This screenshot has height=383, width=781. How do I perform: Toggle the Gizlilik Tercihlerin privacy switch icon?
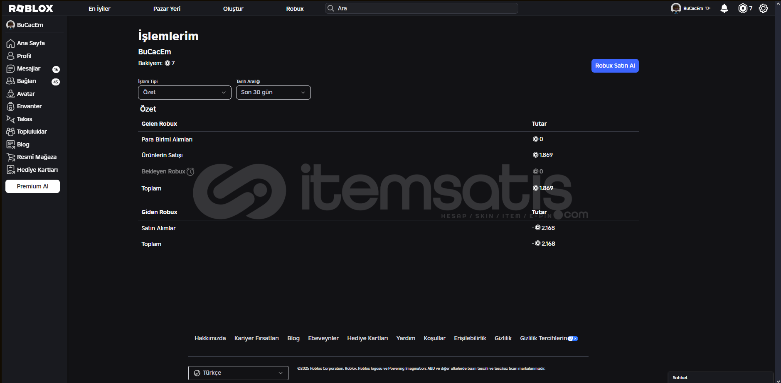pos(573,339)
